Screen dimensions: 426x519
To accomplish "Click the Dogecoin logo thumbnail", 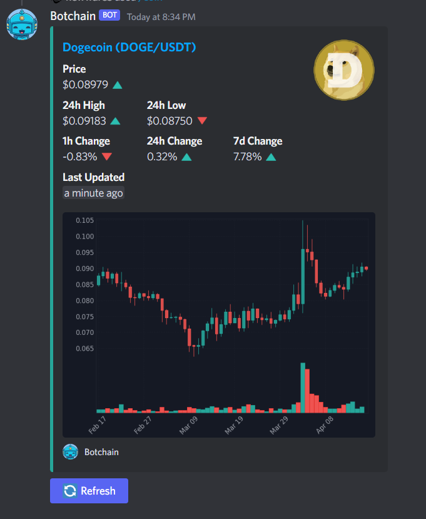I will pos(343,69).
